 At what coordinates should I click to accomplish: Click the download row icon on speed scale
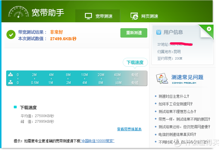pos(11,74)
